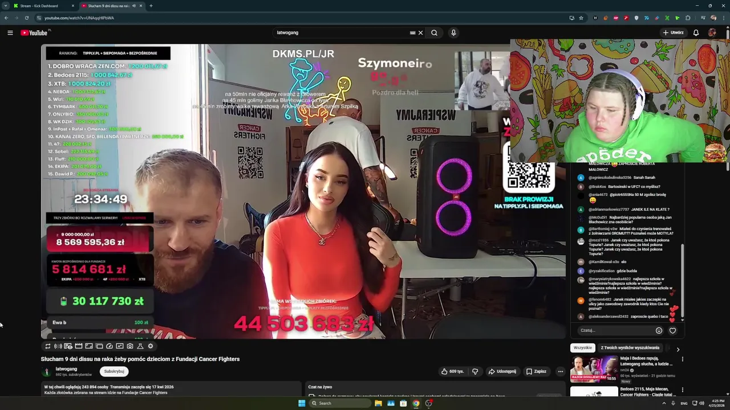Open the latwogang channel name link
The image size is (730, 410).
66,369
